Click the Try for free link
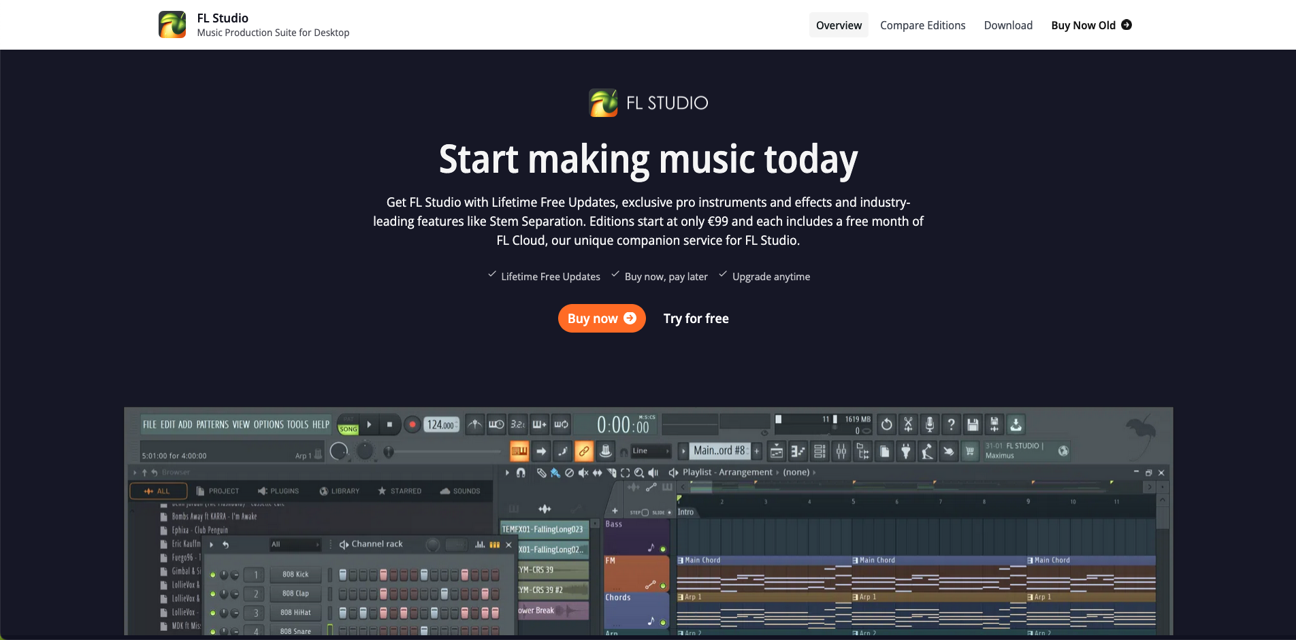The height and width of the screenshot is (640, 1296). coord(696,318)
